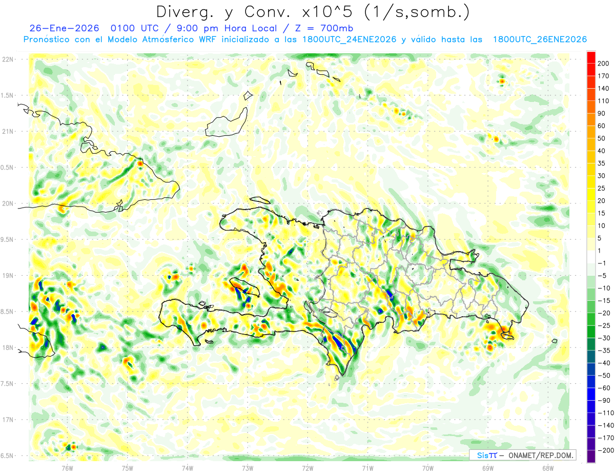Click the '74W' longitude label
Image resolution: width=615 pixels, height=475 pixels.
point(188,468)
